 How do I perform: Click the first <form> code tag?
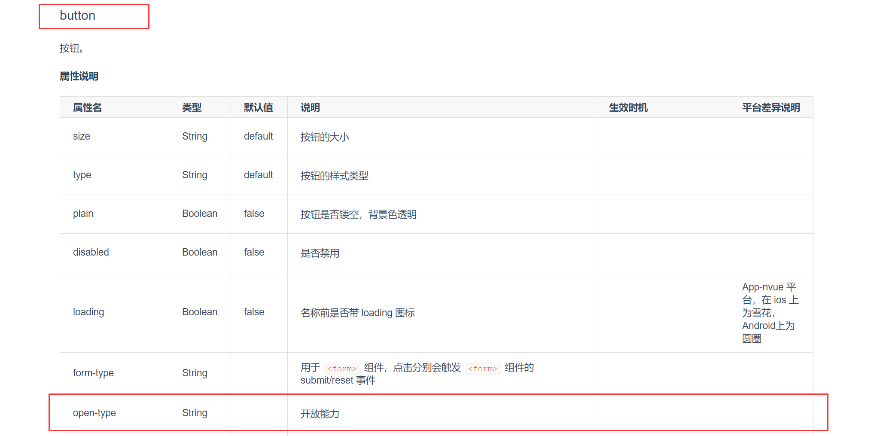pos(342,369)
